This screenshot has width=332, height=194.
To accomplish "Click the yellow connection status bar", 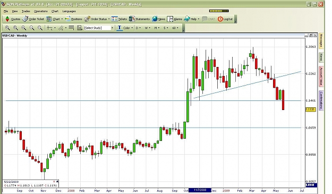I will point(219,11).
